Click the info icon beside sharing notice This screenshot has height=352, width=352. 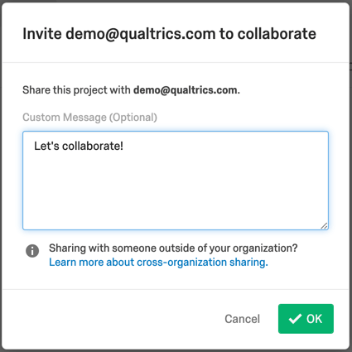pyautogui.click(x=32, y=251)
